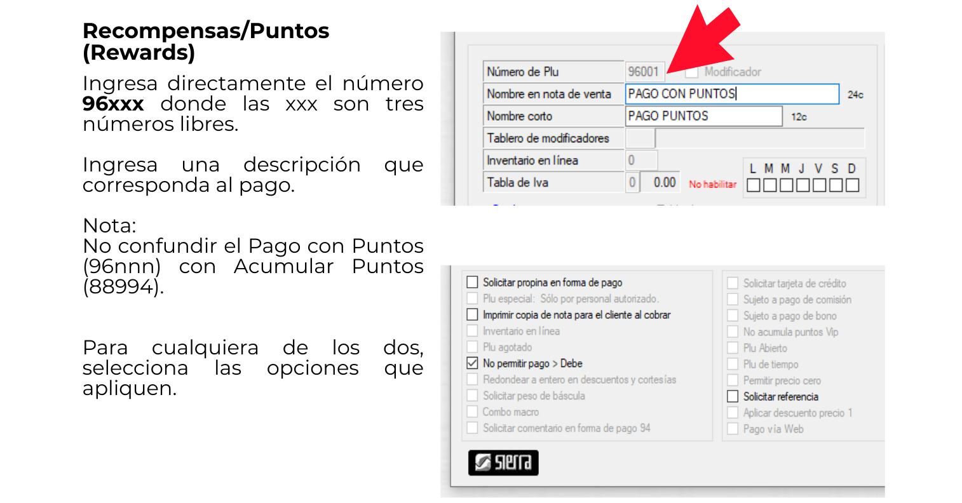Enable Solicitar propina en forma de pago
This screenshot has width=962, height=503.
(472, 282)
